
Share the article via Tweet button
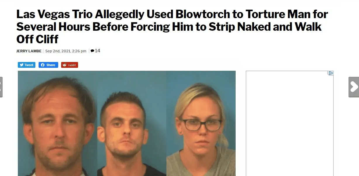(x=27, y=65)
